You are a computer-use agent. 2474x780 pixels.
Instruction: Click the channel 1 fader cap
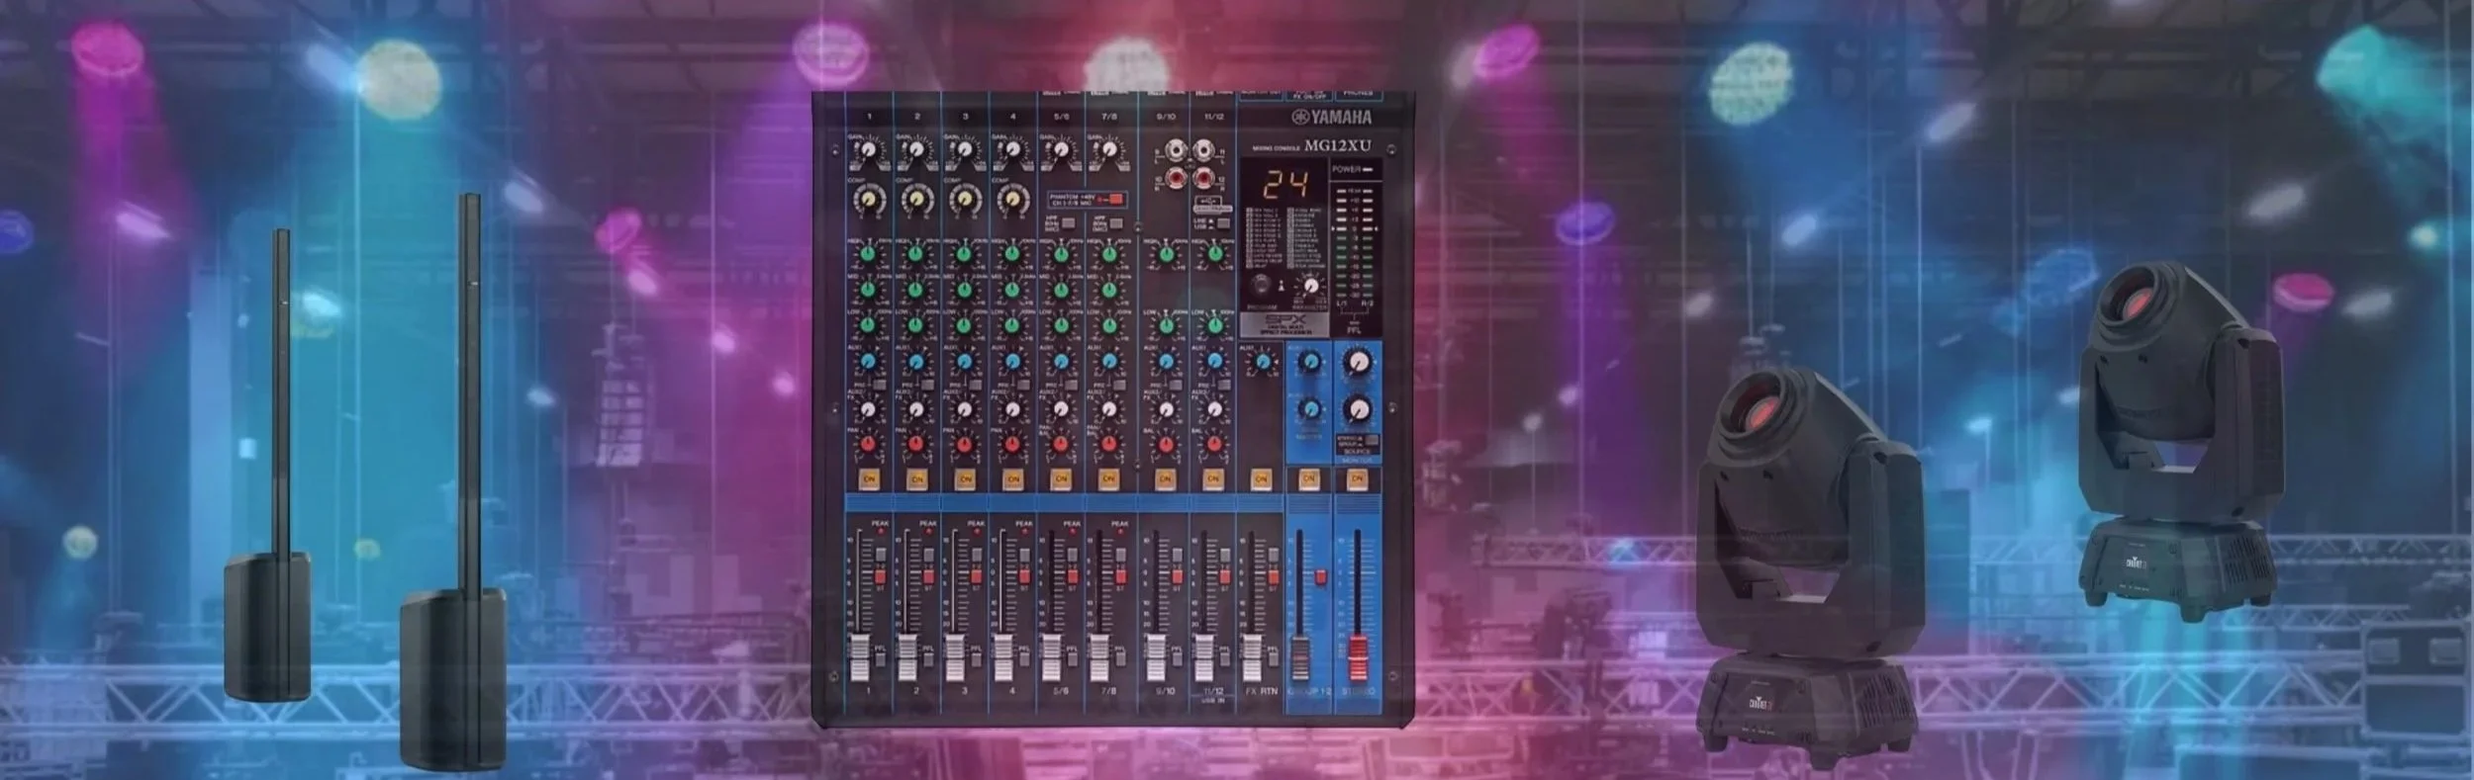[x=859, y=657]
